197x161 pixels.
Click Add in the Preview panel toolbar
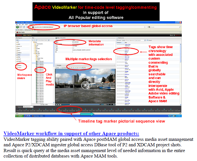pos(57,68)
